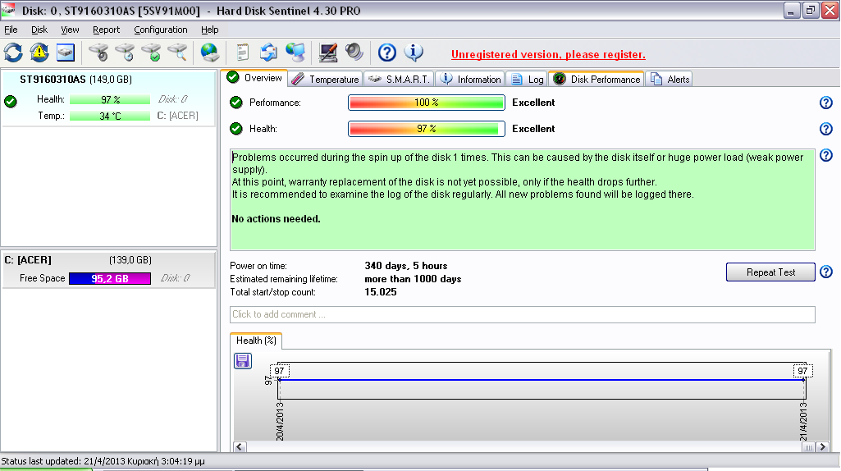This screenshot has width=841, height=471.
Task: Click the No actions needed. text
Action: [276, 219]
